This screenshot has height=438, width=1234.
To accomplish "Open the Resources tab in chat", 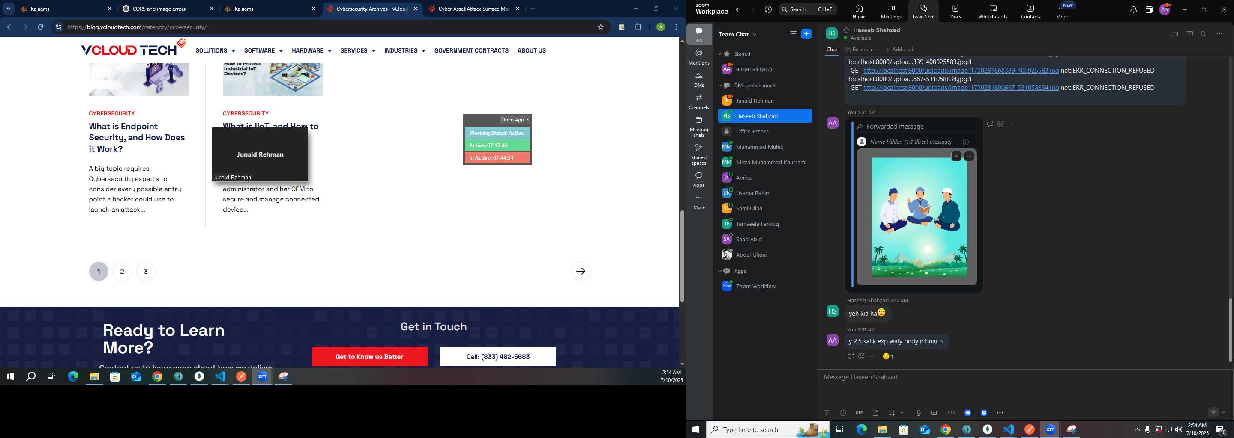I will (x=861, y=50).
